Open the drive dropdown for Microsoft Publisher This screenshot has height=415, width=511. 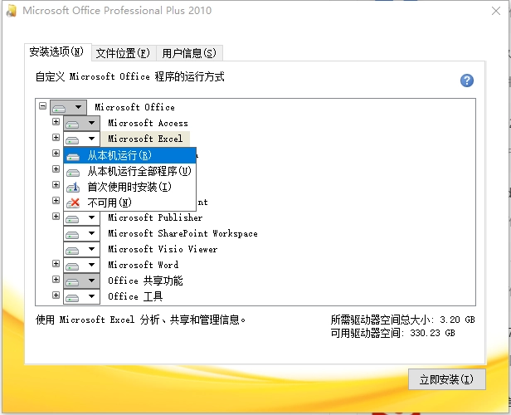click(81, 217)
